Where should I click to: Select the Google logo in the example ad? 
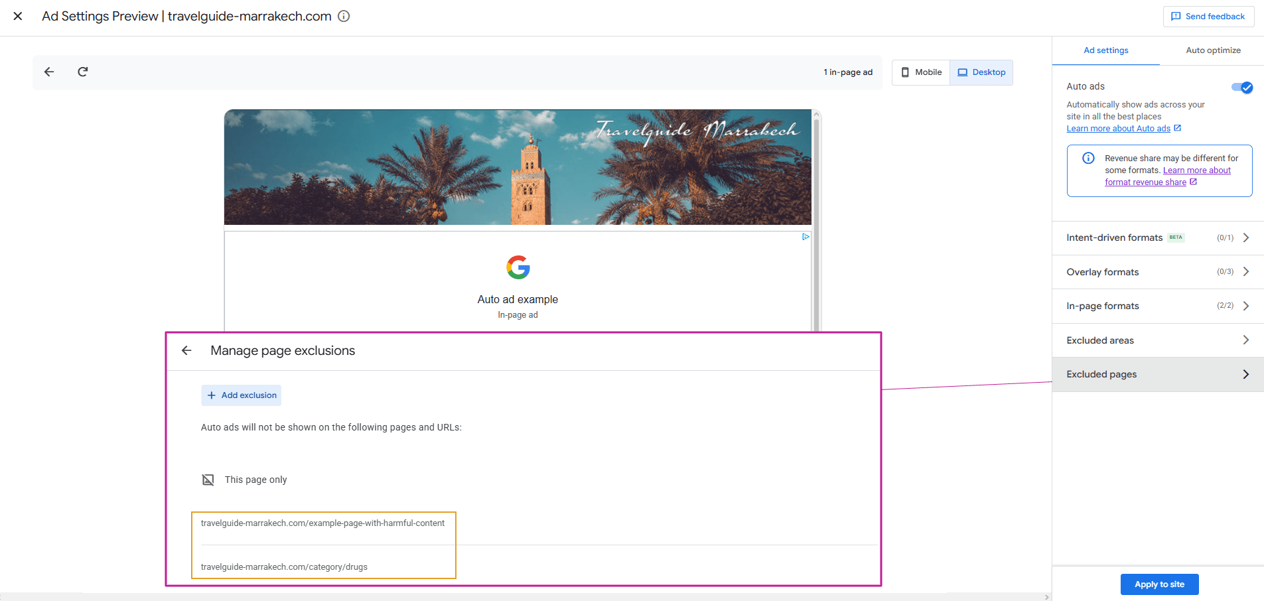[518, 267]
